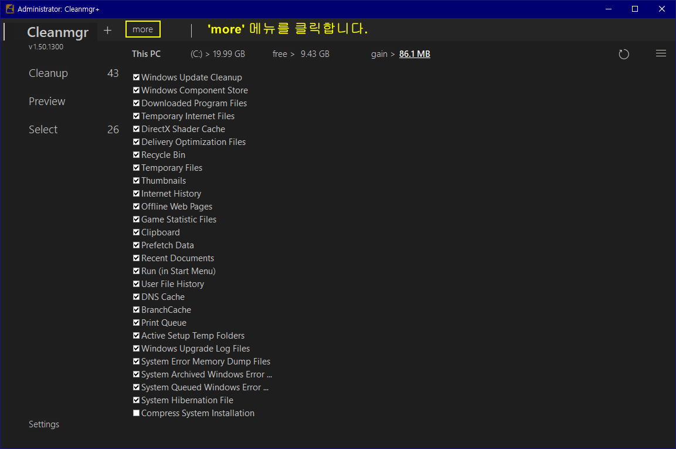
Task: Uncheck DNS Cache
Action: 136,297
